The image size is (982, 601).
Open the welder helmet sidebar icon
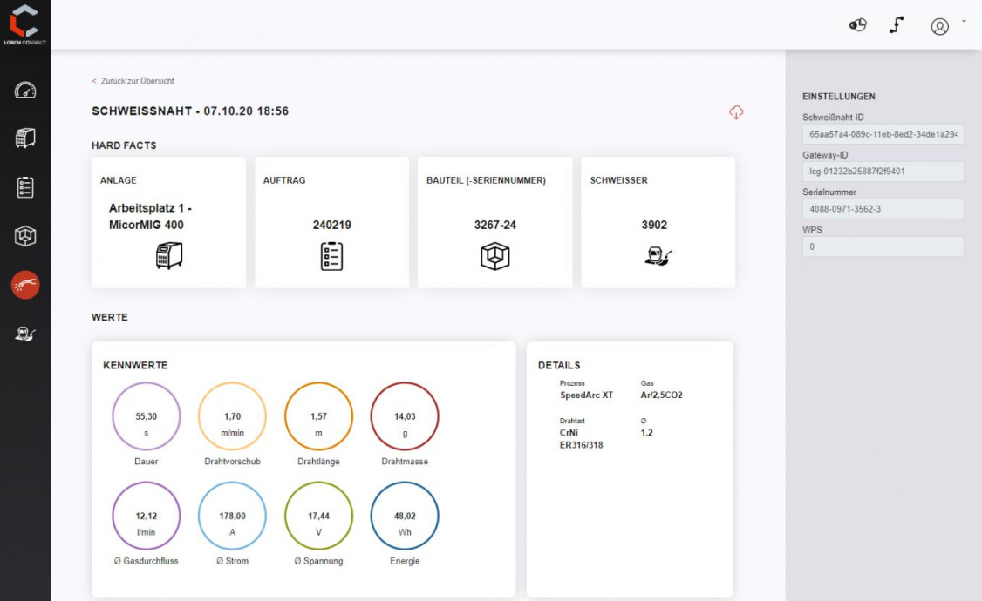25,334
